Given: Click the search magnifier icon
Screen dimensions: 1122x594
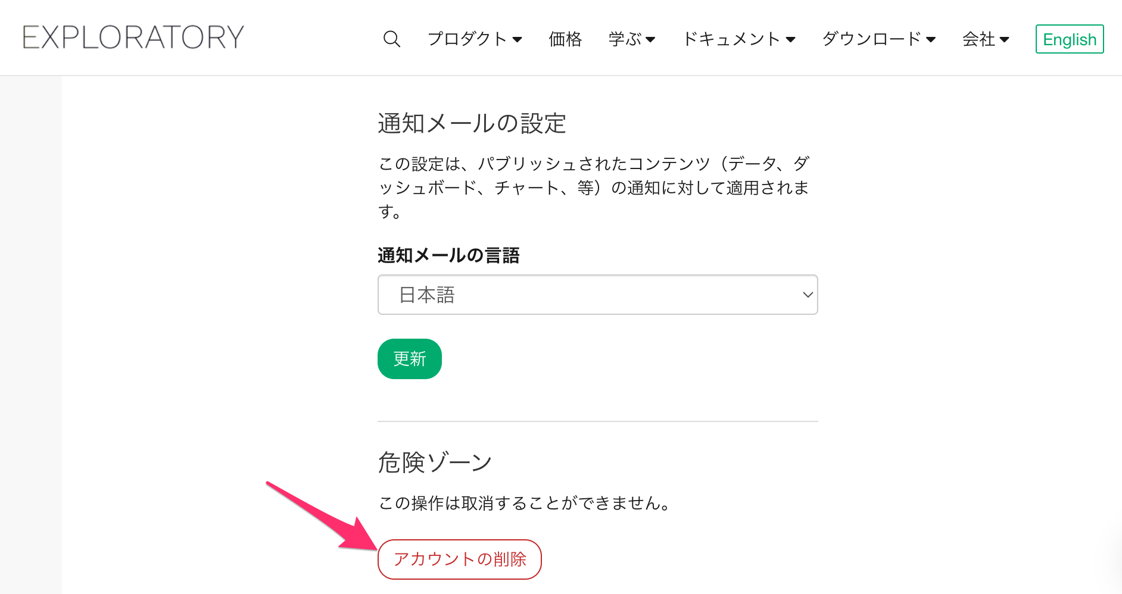Looking at the screenshot, I should pos(391,39).
